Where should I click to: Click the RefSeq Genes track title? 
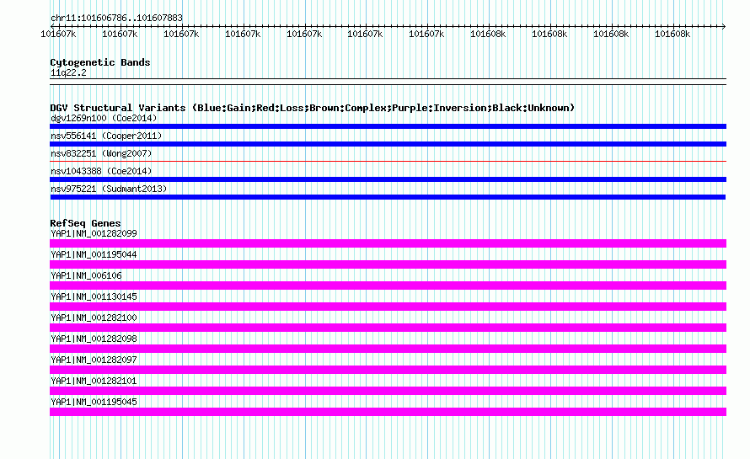(85, 223)
